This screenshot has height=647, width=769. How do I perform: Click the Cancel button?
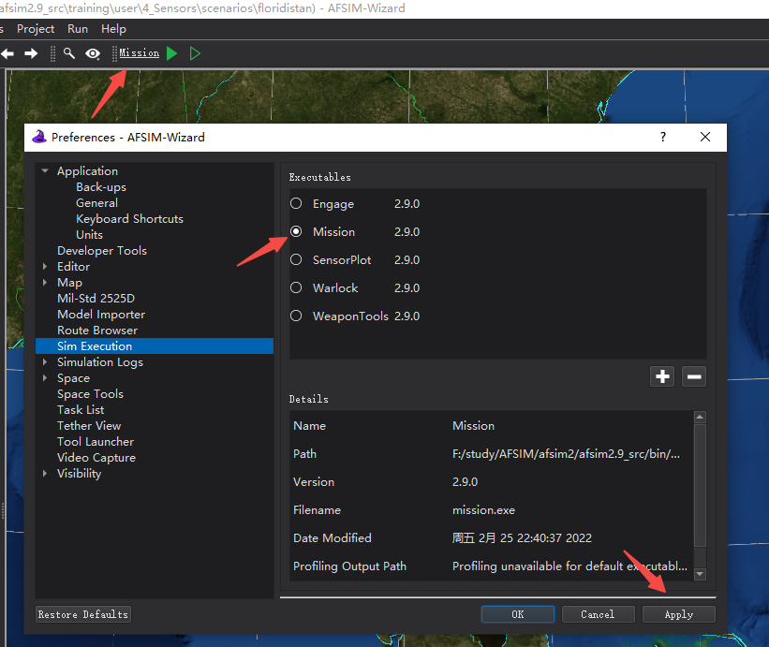(598, 614)
